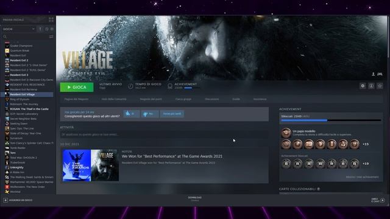This screenshot has height=219, width=390.
Task: Click the PAGINA INIZIALE home button
Action: pos(13,19)
